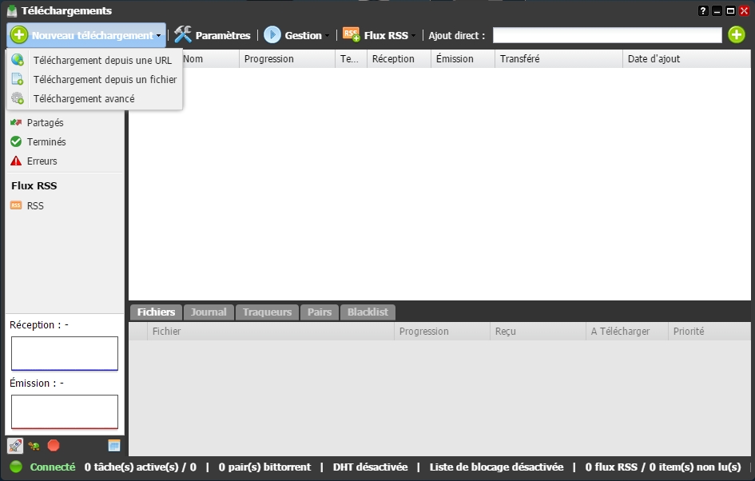Sort by Émission column header
The height and width of the screenshot is (481, 755).
point(463,59)
